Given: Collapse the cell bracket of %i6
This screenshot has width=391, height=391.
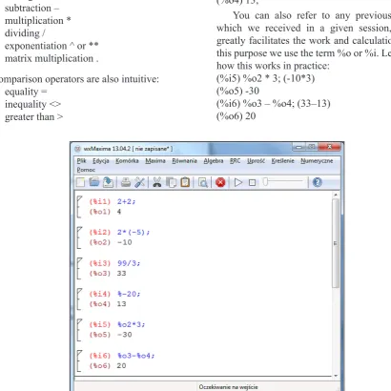Looking at the screenshot, I should (x=79, y=360).
